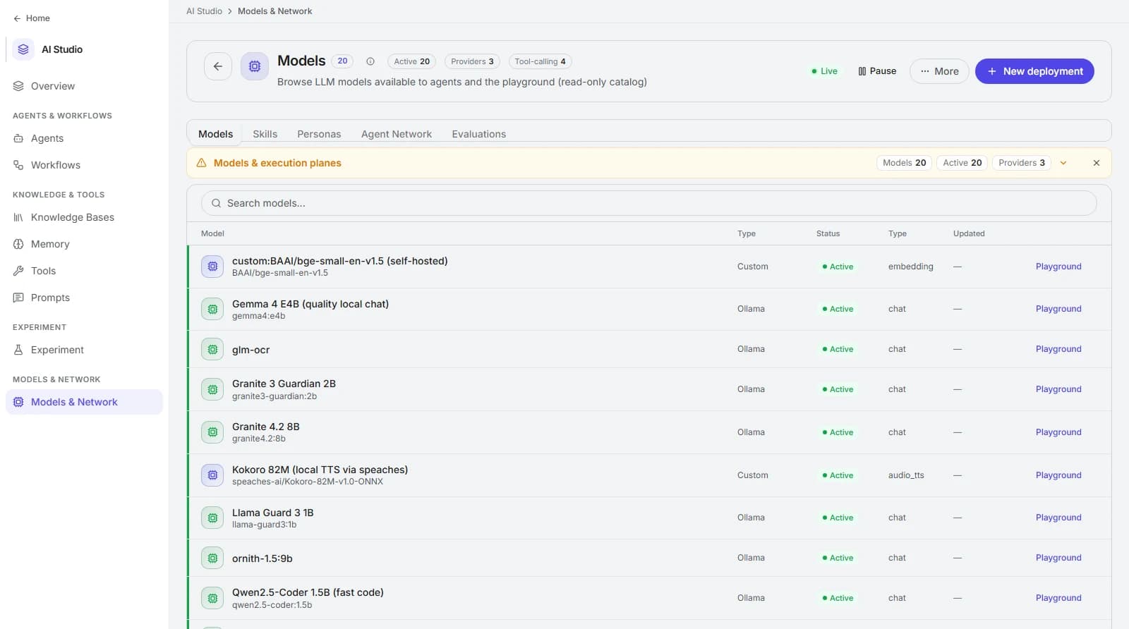Switch to the Personas tab

point(319,134)
